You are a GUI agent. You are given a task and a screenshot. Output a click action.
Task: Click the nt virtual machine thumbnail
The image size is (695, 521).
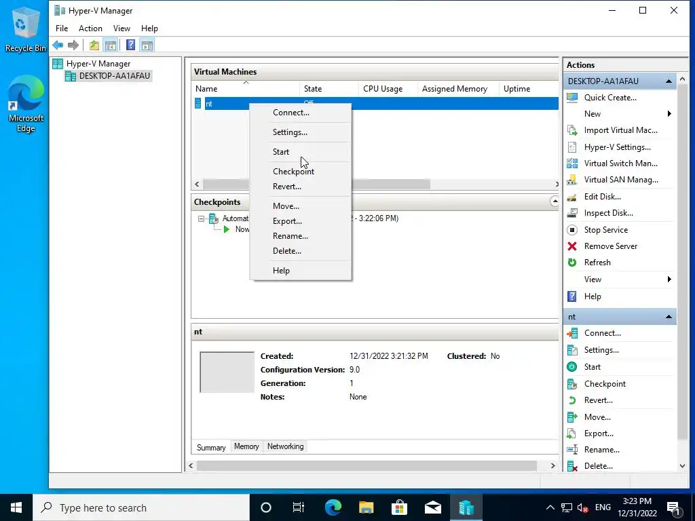coord(227,372)
